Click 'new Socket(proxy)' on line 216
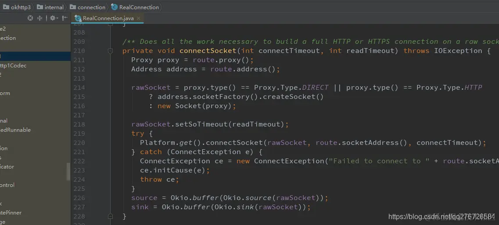 click(194, 106)
